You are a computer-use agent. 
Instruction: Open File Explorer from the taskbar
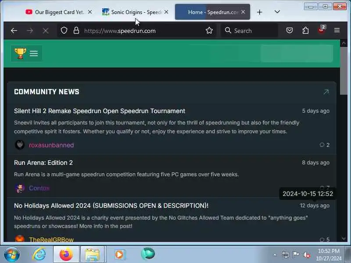pos(92,255)
